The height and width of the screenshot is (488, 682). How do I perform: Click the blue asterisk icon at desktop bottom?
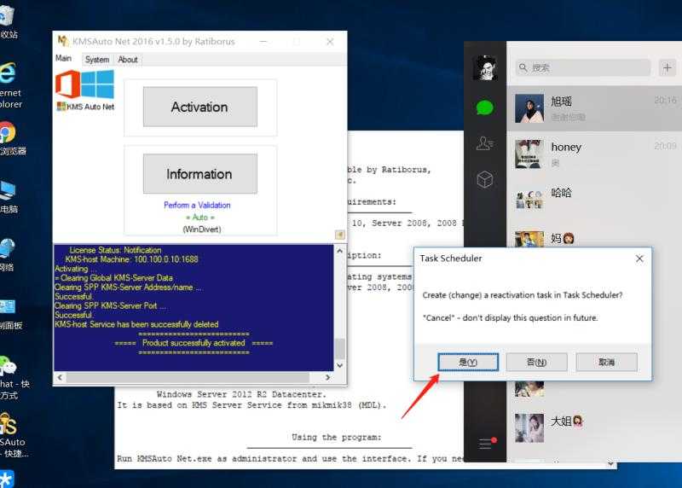(x=7, y=479)
